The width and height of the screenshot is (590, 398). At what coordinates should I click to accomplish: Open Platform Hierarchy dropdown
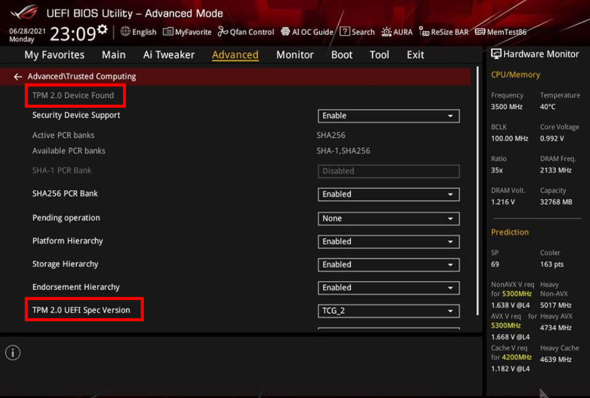point(389,241)
